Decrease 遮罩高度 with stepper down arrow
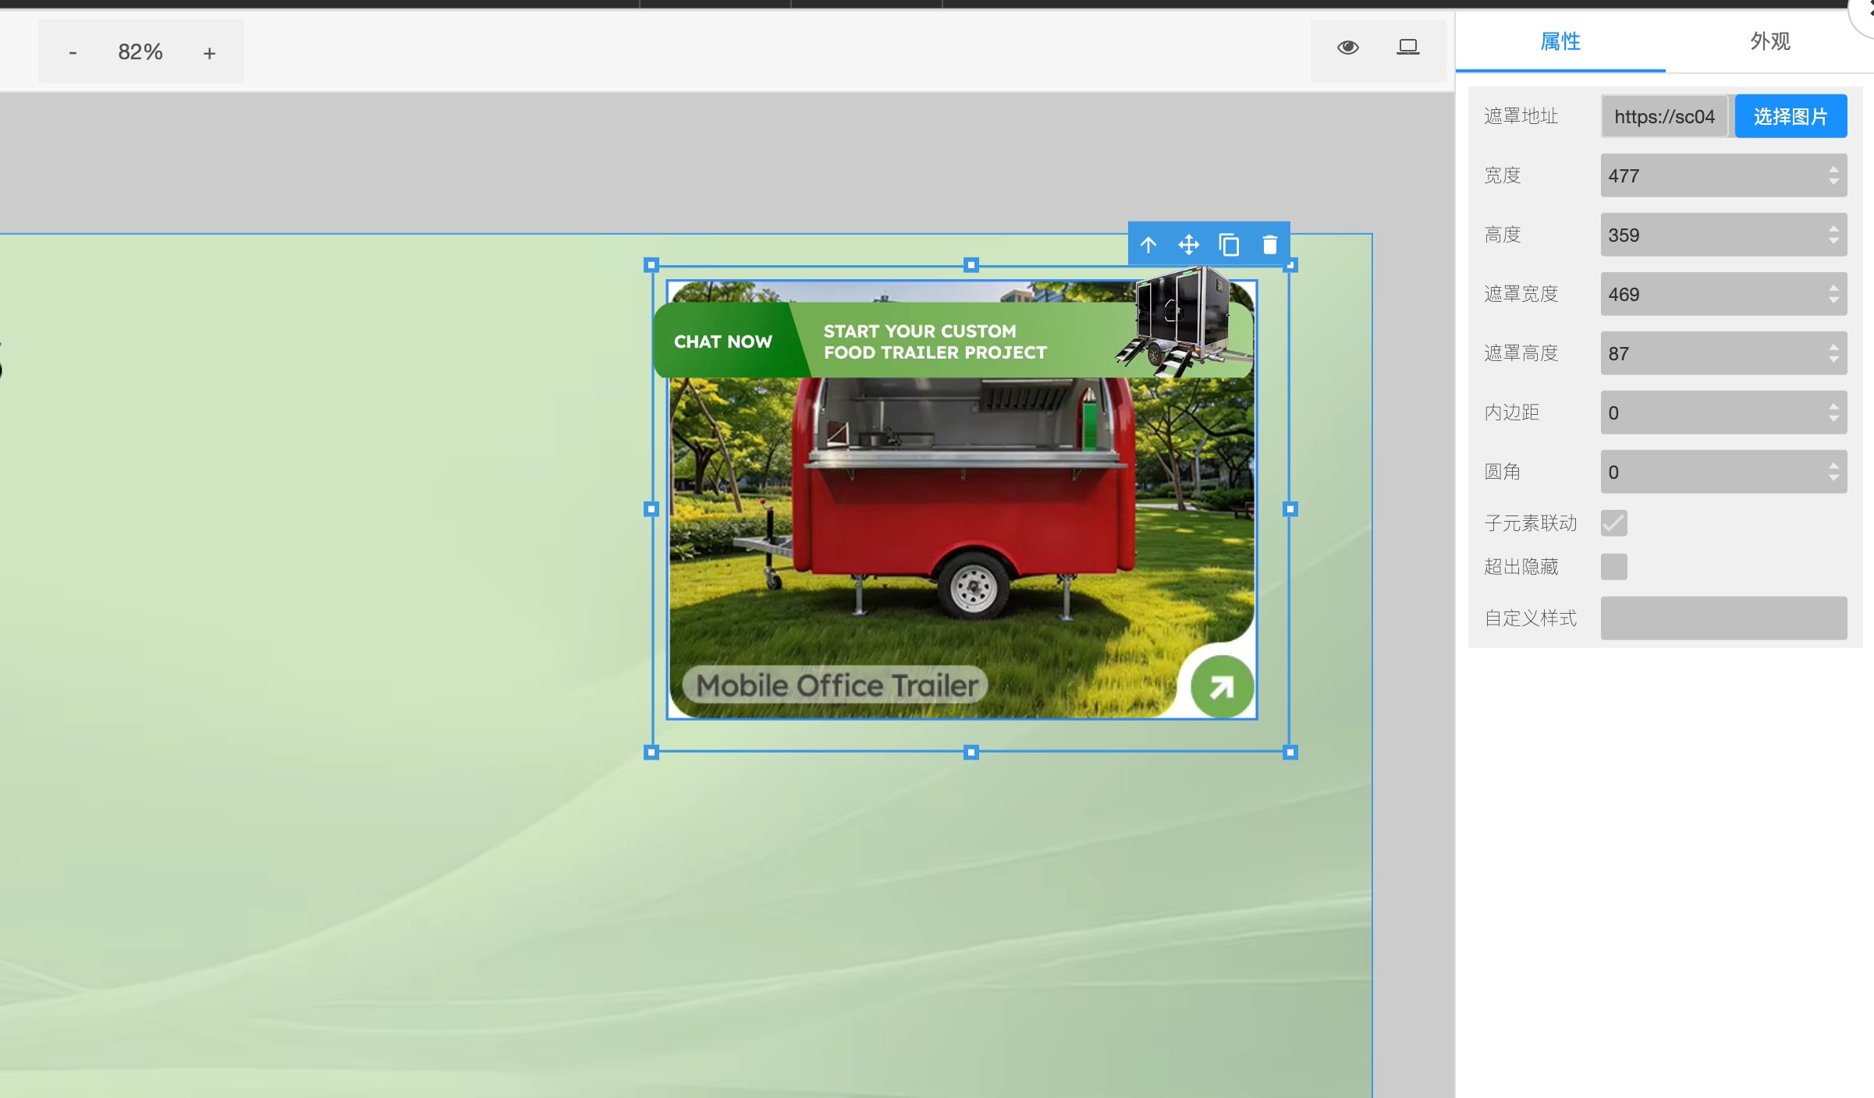The height and width of the screenshot is (1098, 1874). point(1833,360)
